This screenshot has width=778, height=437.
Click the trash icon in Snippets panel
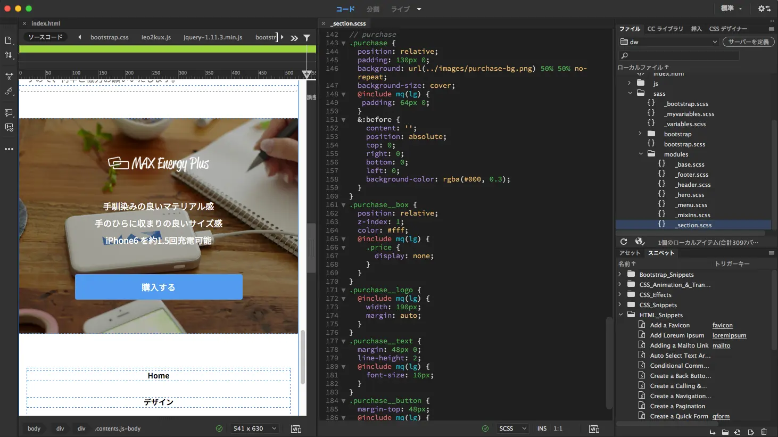pyautogui.click(x=764, y=432)
